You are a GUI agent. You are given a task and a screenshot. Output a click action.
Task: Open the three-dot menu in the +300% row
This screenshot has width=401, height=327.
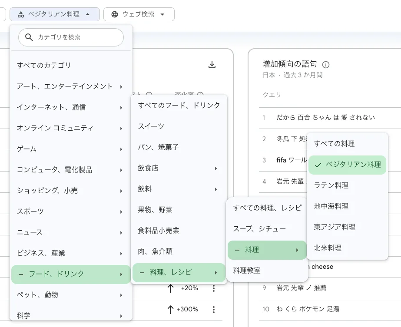214,309
